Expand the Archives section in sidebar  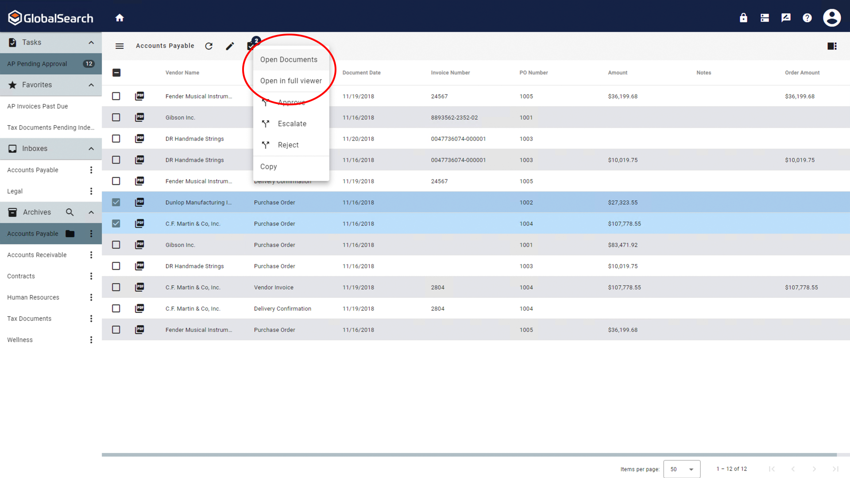91,212
